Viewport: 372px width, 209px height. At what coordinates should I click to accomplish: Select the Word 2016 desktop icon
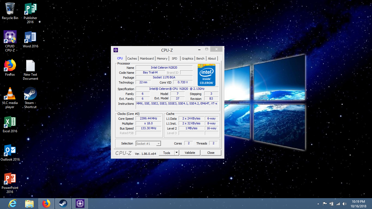tap(30, 39)
